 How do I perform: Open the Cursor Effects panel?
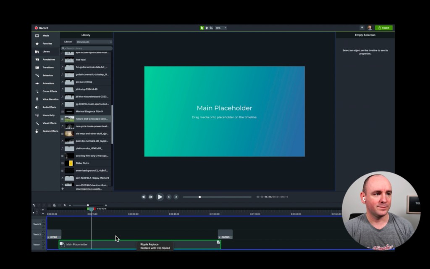coord(47,91)
